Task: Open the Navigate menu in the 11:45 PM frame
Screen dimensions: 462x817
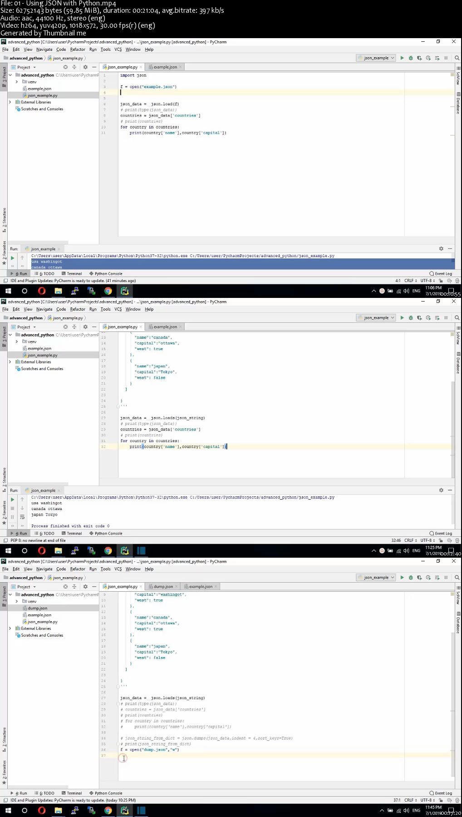Action: pos(44,569)
